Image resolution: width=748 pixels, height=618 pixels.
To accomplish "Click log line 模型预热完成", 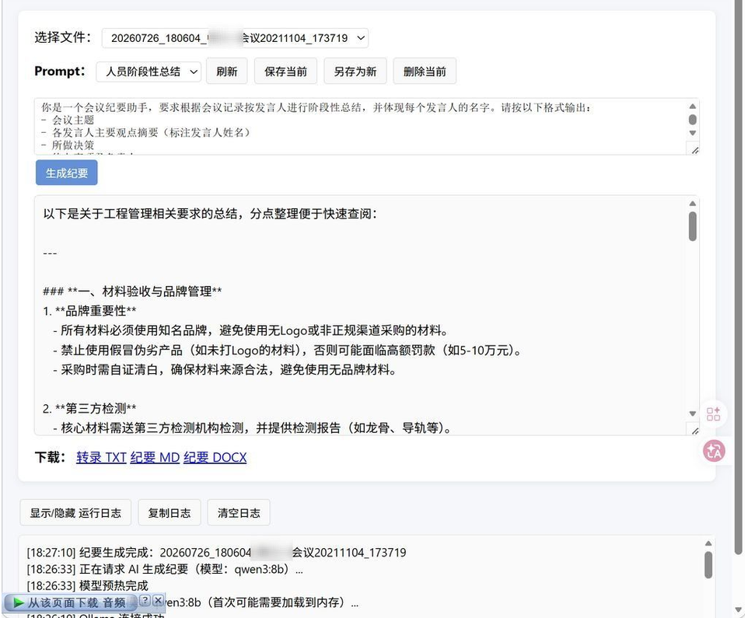I will pyautogui.click(x=87, y=585).
